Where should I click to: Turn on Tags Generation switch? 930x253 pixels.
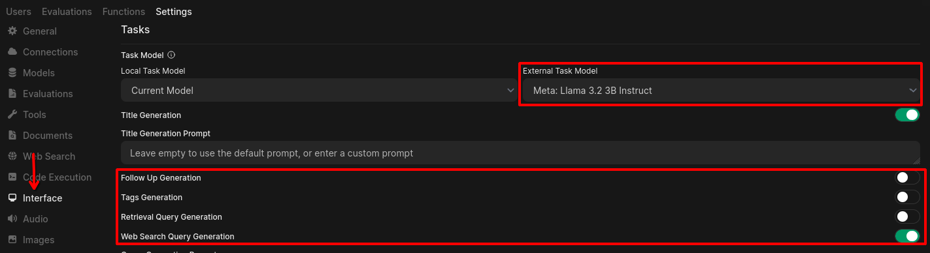[907, 197]
